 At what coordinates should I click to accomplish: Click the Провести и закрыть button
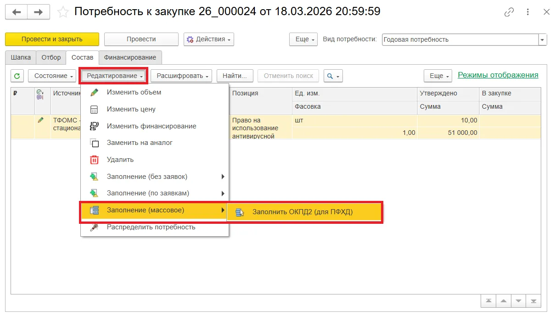click(x=52, y=39)
